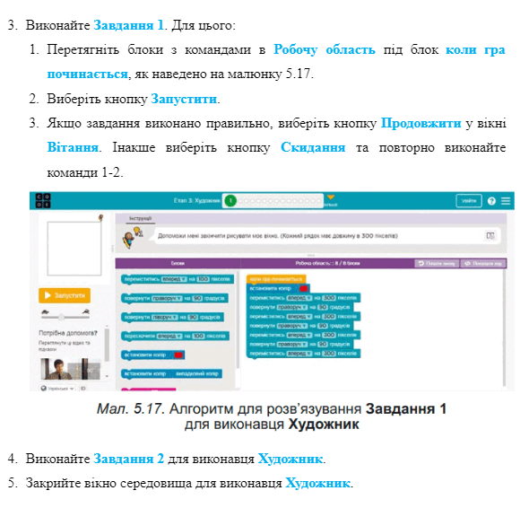Viewport: 529px width, 508px height.
Task: Open direction dropdown in toolbox move-100 block
Action: tap(174, 279)
